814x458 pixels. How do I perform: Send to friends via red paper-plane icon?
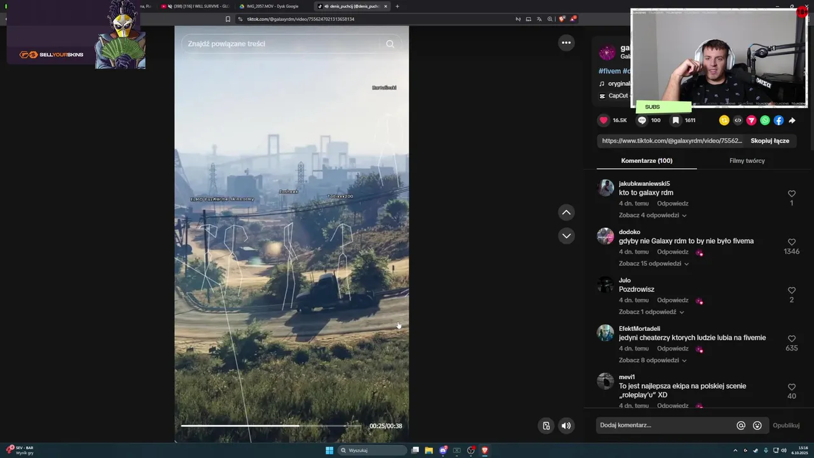click(751, 120)
